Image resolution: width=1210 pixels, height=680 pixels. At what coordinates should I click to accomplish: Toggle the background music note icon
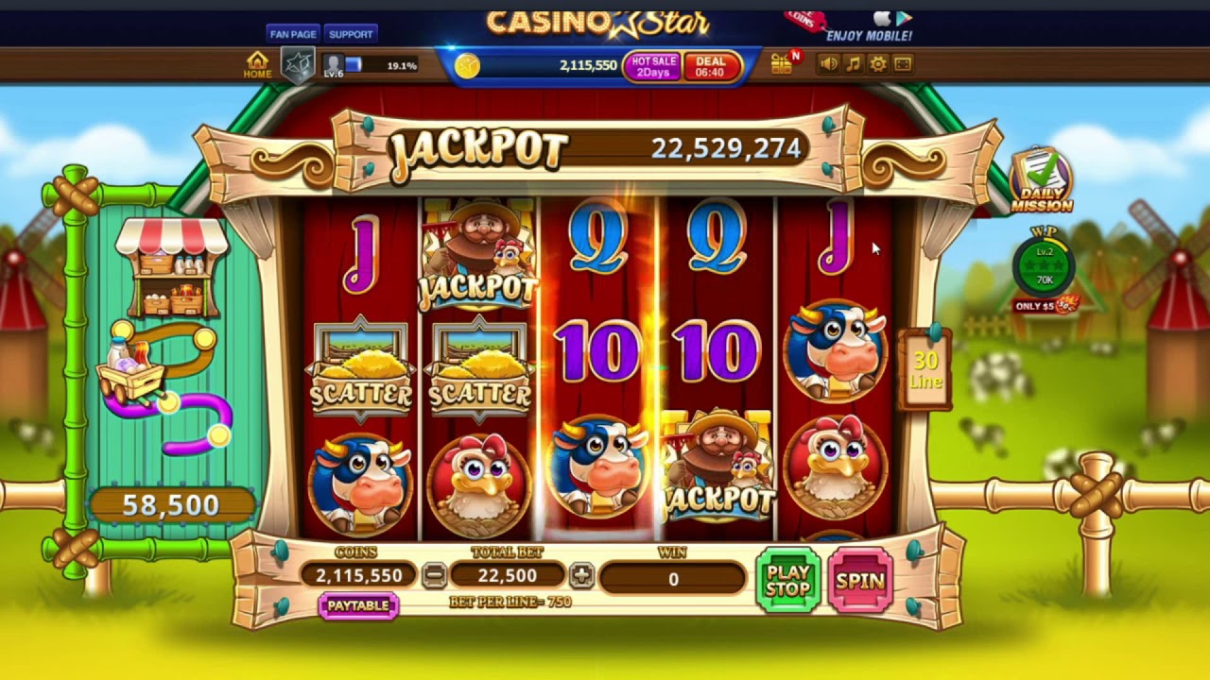(x=853, y=64)
